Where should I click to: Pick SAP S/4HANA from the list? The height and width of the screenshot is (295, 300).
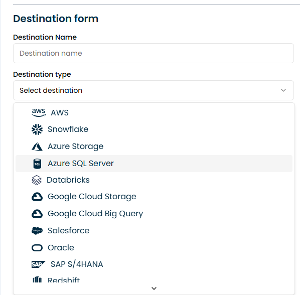pos(154,264)
